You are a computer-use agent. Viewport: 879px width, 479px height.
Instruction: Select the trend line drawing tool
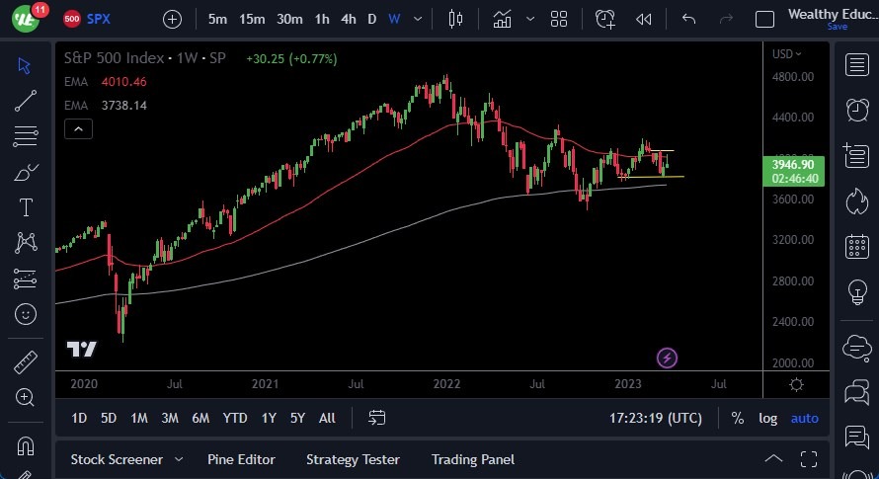[26, 100]
